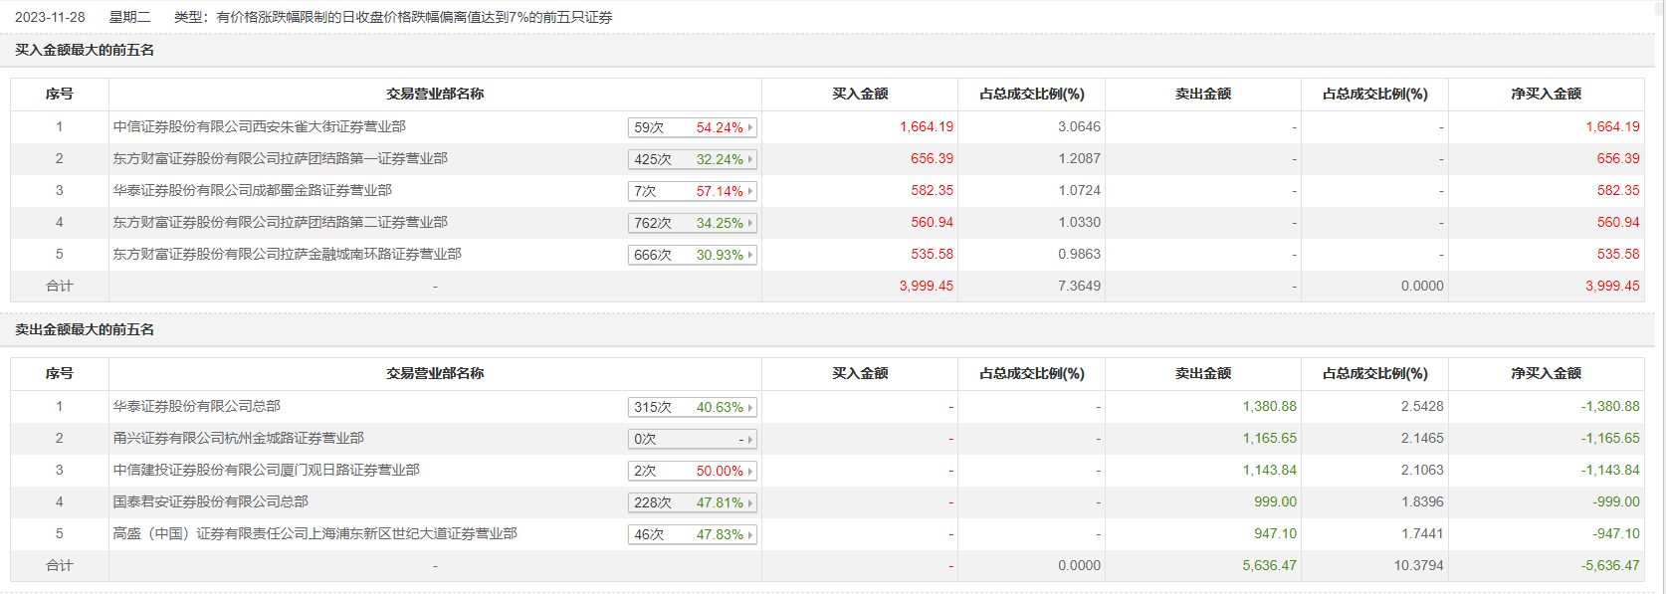Expand the 46次 47.83% stats box
This screenshot has width=1666, height=594.
[x=693, y=534]
